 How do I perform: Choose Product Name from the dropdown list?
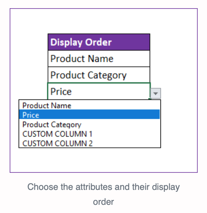click(x=89, y=105)
